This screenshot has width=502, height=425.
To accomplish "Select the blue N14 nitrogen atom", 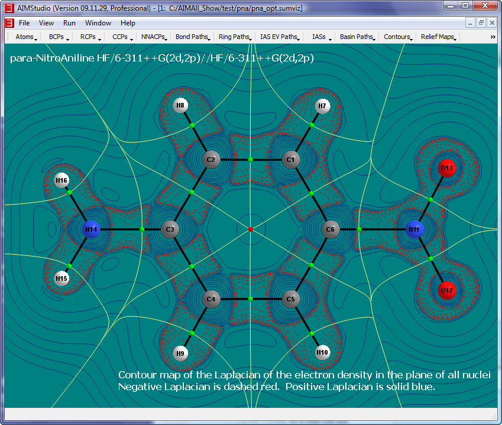I will (x=91, y=229).
